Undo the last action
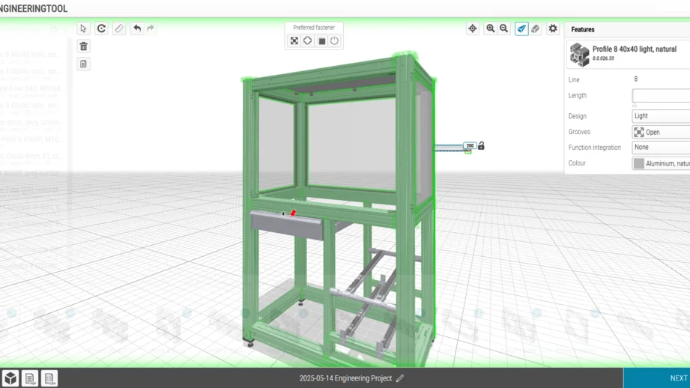This screenshot has height=388, width=690. pos(137,28)
